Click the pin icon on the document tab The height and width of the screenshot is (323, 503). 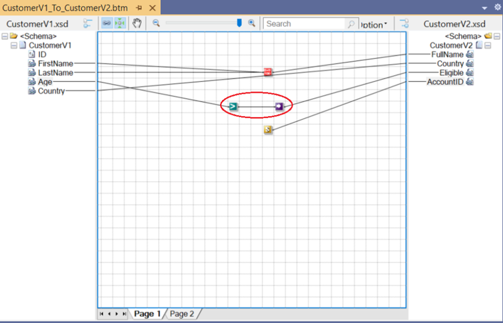[x=139, y=8]
